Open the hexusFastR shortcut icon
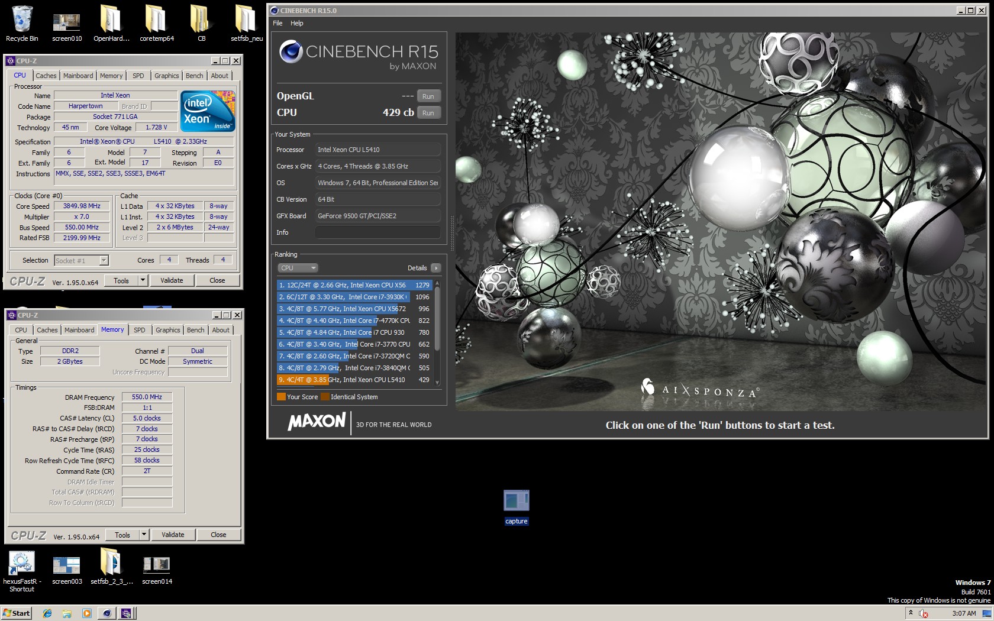This screenshot has height=621, width=994. point(22,571)
